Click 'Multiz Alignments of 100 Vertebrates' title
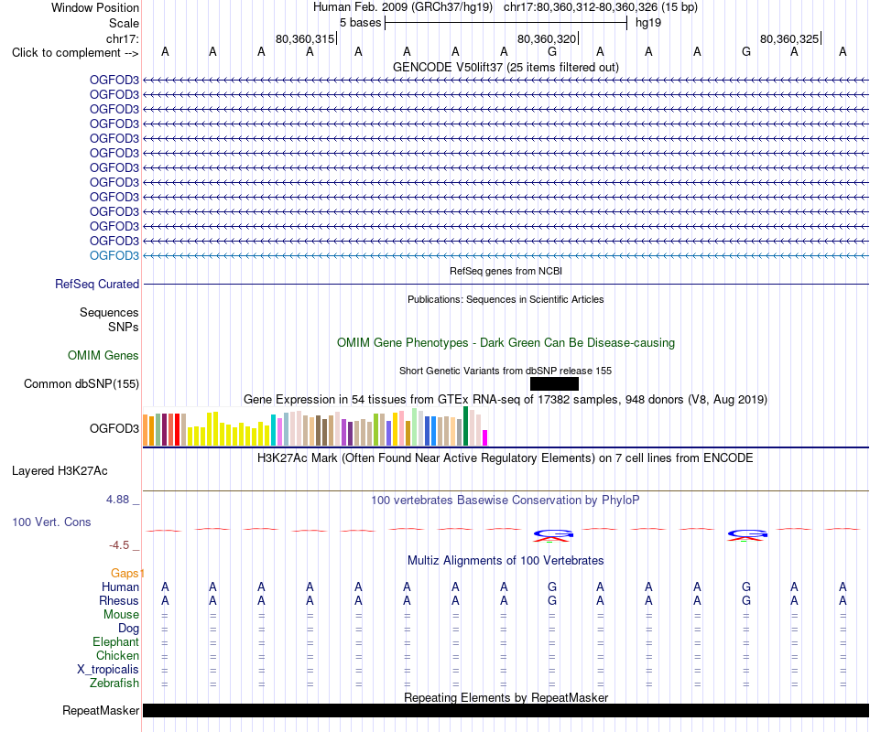This screenshot has height=732, width=870. (x=506, y=561)
